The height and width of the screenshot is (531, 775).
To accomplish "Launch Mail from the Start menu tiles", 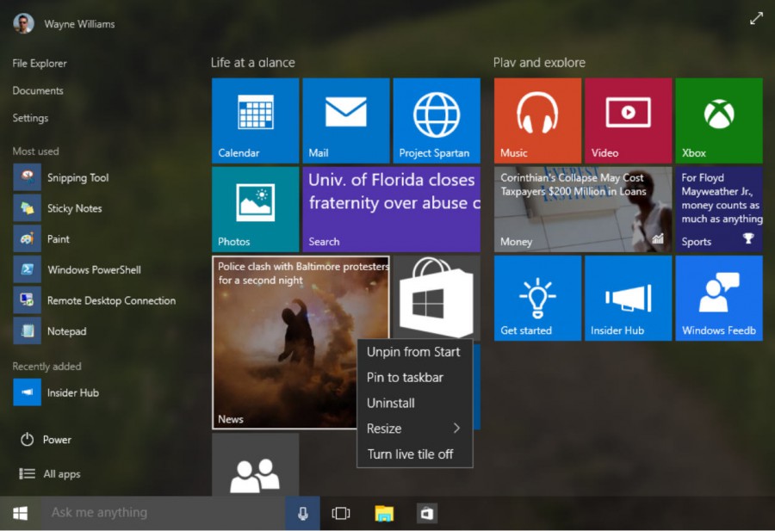I will 345,120.
